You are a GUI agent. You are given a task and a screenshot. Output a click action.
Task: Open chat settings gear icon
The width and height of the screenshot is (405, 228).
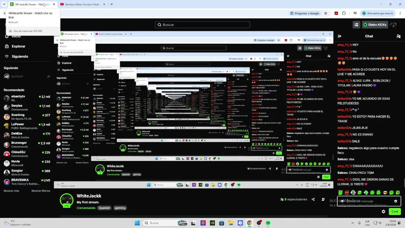(383, 212)
